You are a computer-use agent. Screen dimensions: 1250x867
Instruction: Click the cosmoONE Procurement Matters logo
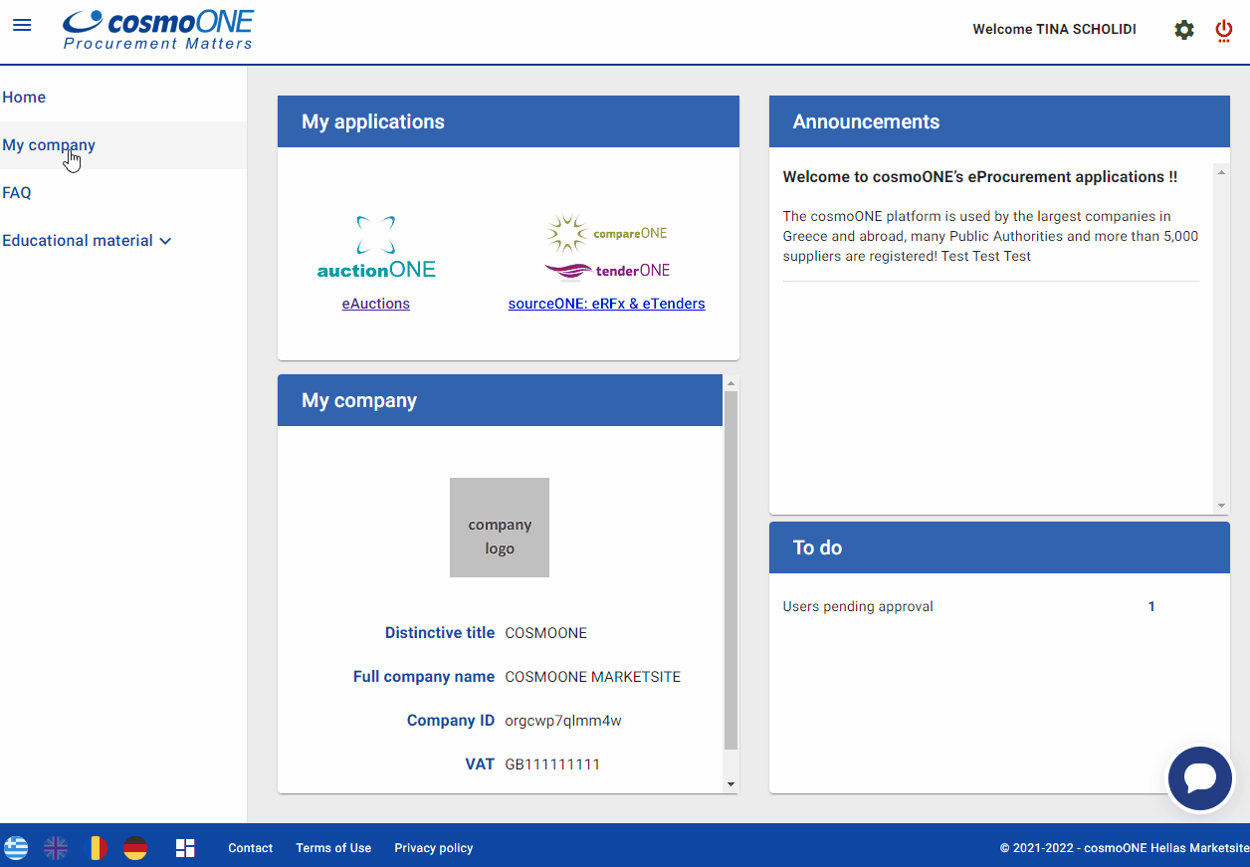pyautogui.click(x=158, y=29)
